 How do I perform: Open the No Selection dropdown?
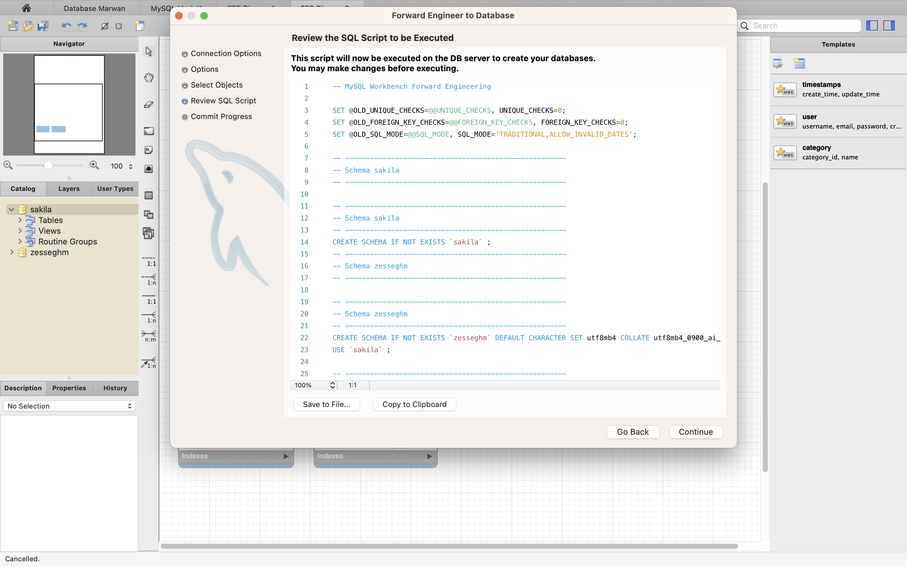pyautogui.click(x=69, y=406)
